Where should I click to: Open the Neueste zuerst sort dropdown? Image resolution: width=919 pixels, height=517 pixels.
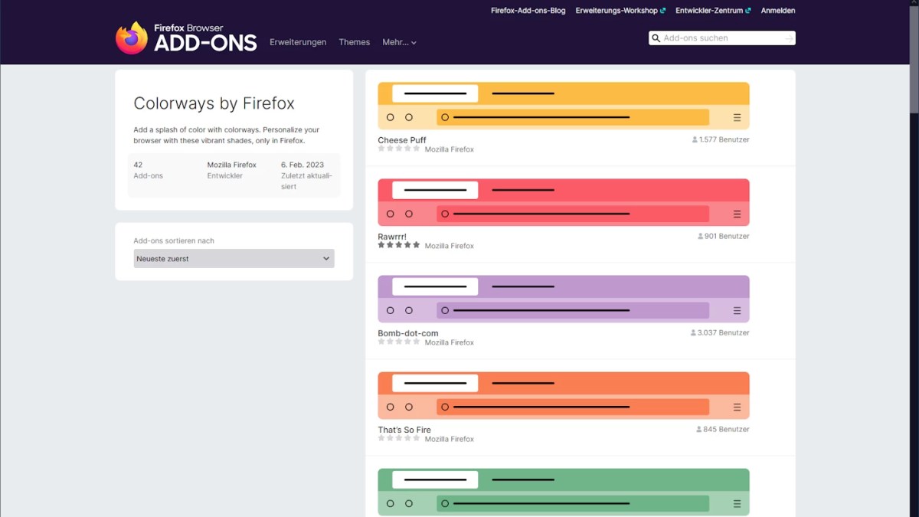pyautogui.click(x=234, y=258)
